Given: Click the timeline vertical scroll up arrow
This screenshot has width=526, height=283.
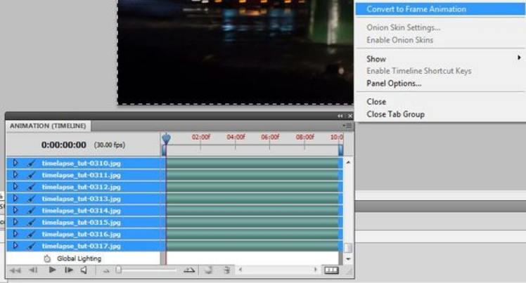Looking at the screenshot, I should point(348,162).
